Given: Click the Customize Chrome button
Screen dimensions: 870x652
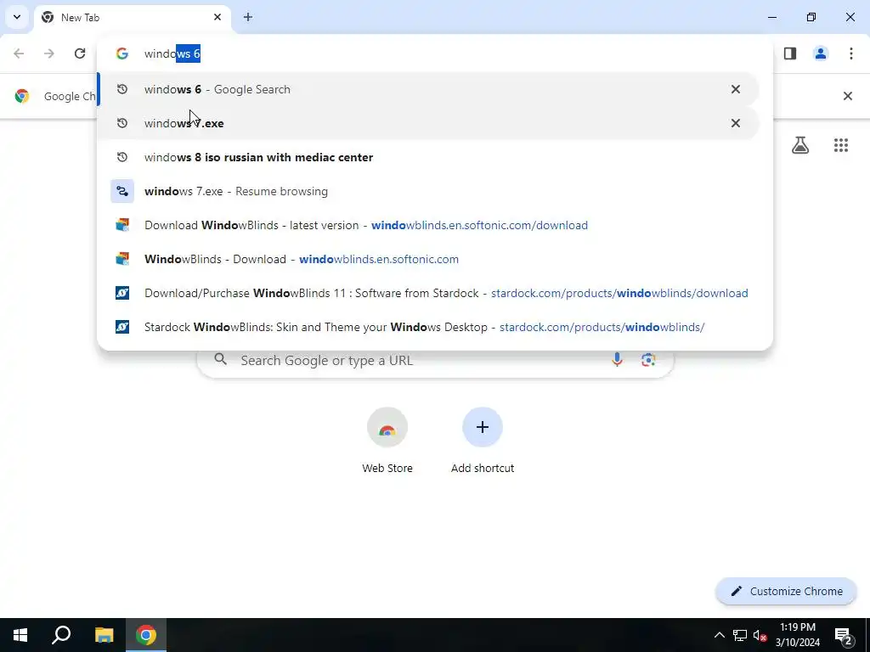Looking at the screenshot, I should tap(786, 591).
